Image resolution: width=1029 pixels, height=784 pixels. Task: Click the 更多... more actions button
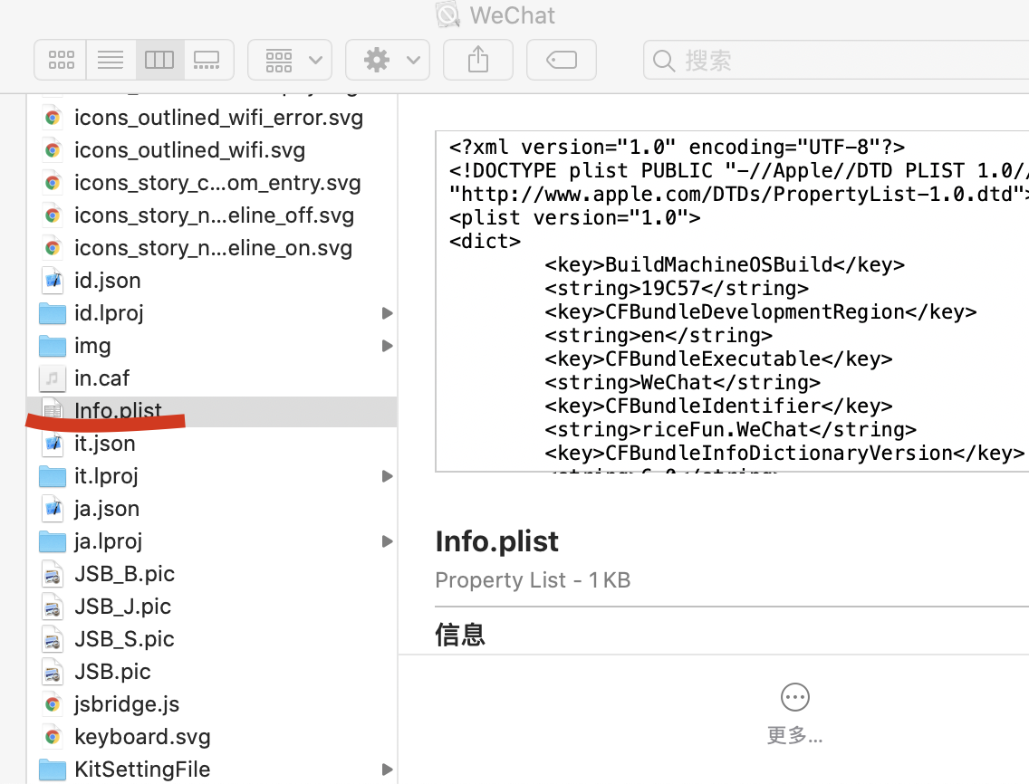click(x=794, y=713)
